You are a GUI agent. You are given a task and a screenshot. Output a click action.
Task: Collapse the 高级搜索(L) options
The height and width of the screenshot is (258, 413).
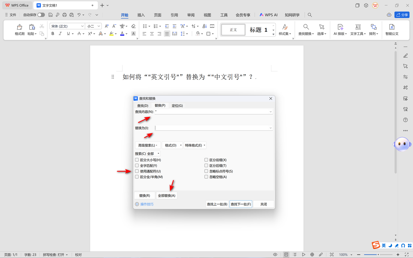coord(148,145)
